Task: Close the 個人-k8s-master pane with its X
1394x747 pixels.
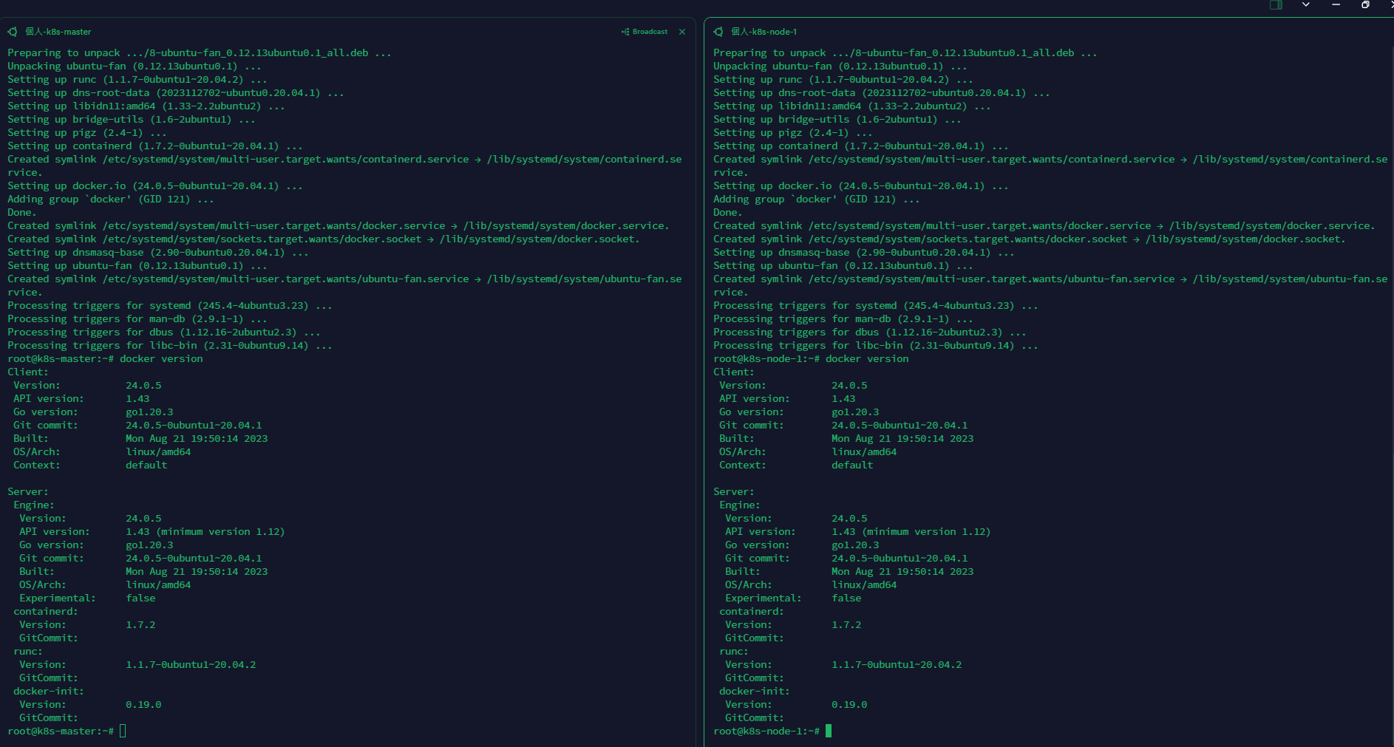Action: click(x=681, y=32)
